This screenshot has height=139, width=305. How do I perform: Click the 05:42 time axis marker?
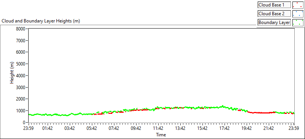[x=92, y=128]
